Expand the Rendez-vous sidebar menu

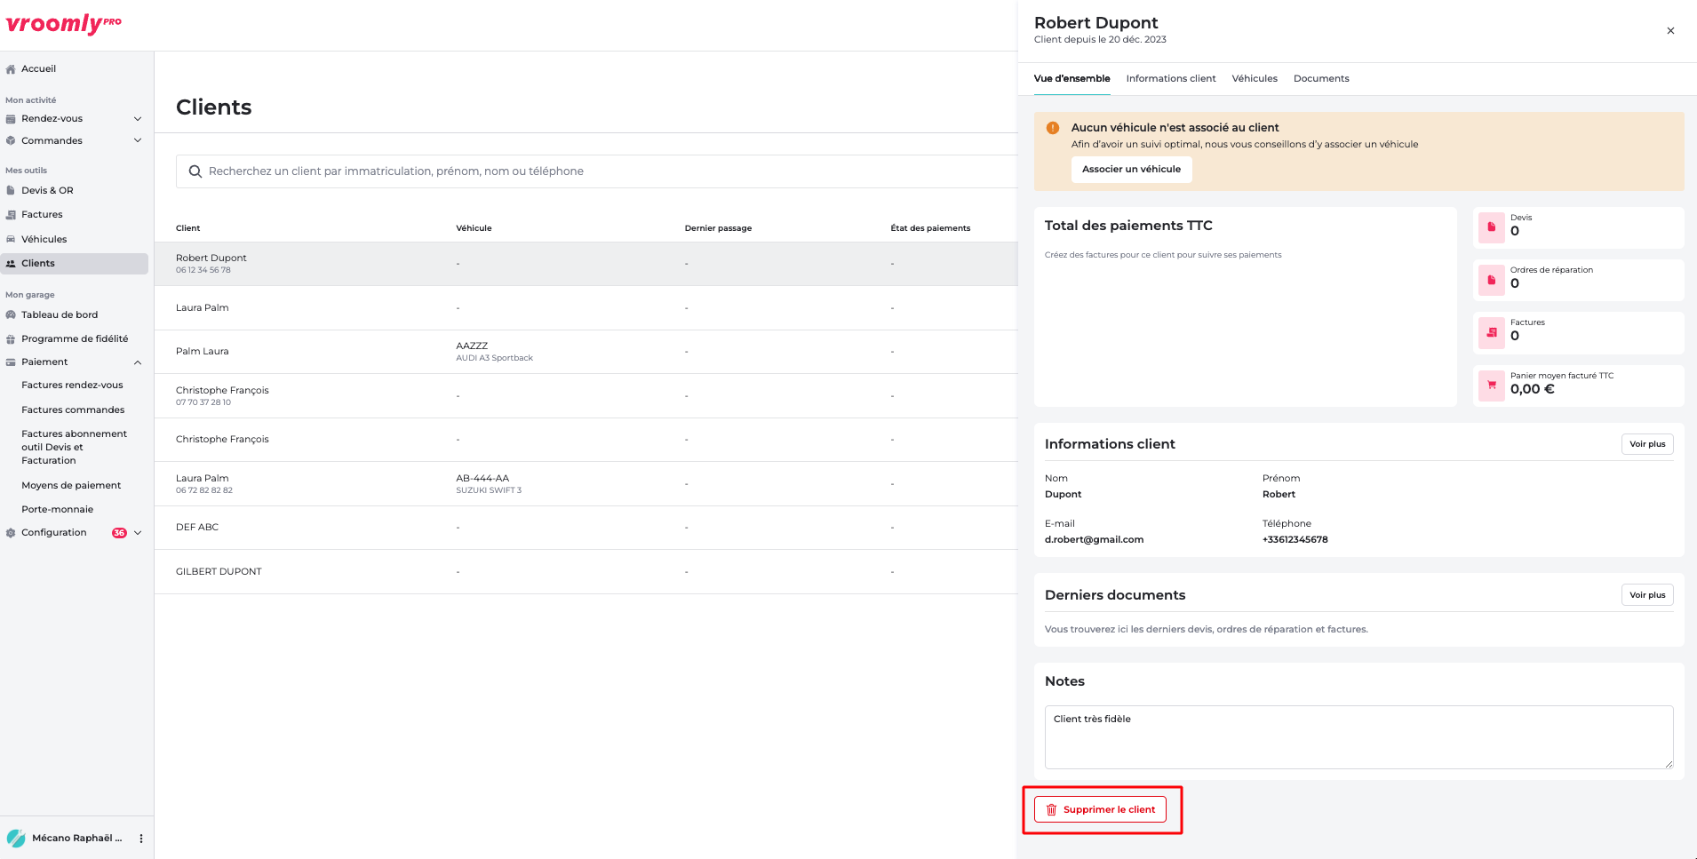pos(138,119)
